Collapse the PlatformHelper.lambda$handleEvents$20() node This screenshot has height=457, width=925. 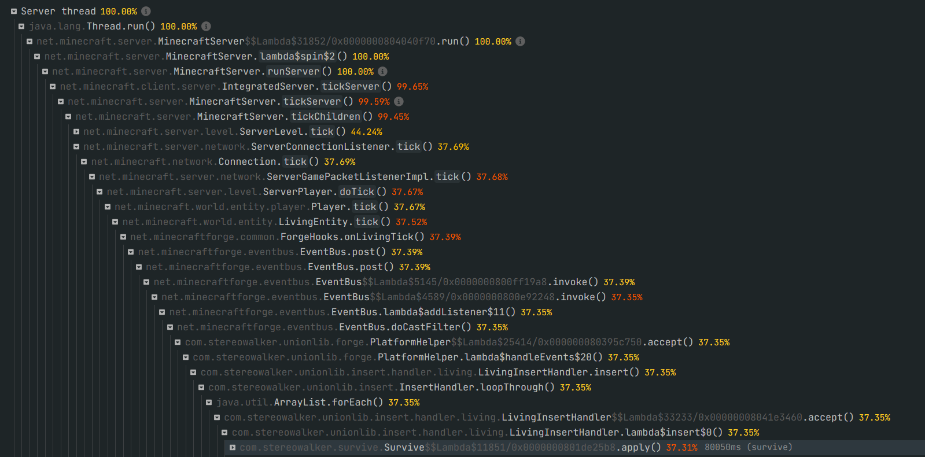point(186,358)
